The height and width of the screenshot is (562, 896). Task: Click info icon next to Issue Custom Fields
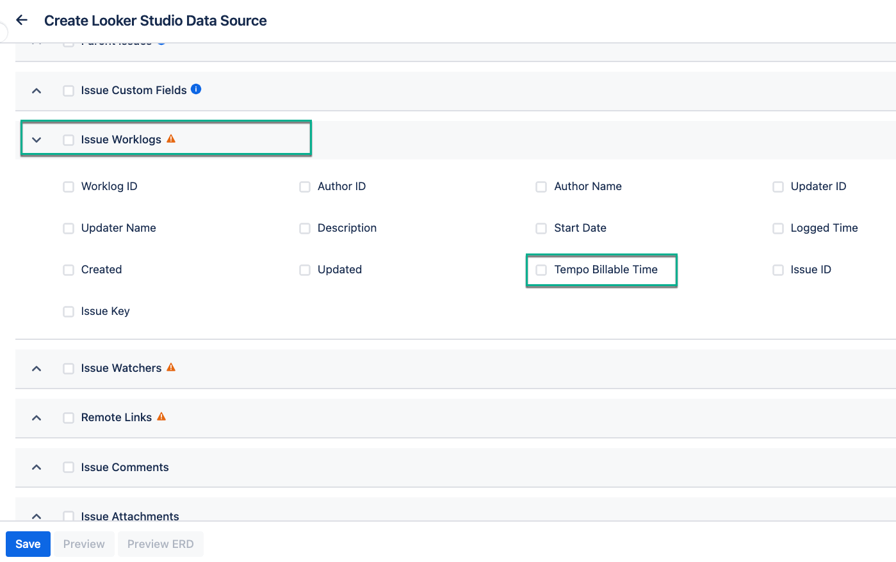point(196,90)
